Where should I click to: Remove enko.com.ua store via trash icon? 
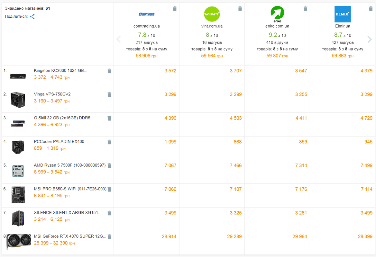[x=305, y=9]
